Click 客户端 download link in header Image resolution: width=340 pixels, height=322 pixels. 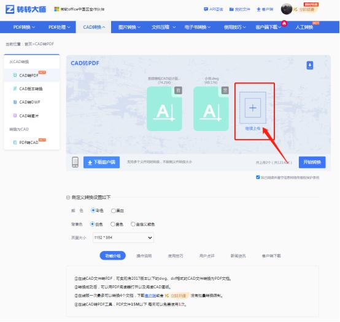click(265, 9)
